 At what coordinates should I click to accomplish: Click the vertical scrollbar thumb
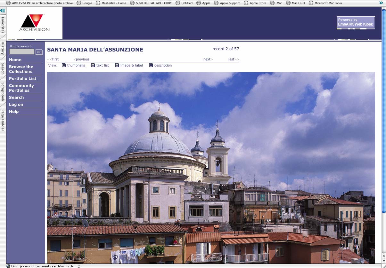[x=384, y=111]
